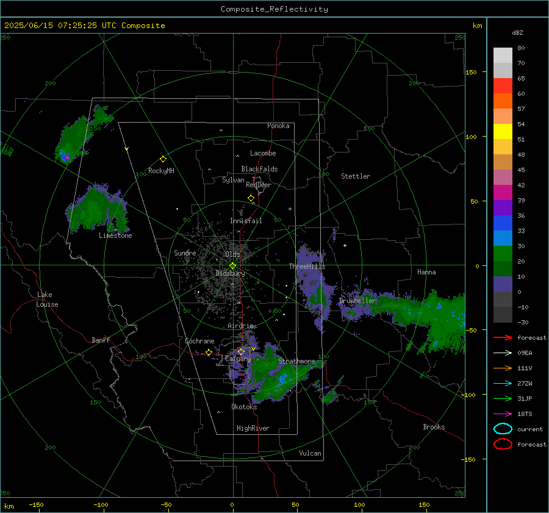Click the Banff label
This screenshot has width=549, height=513.
click(101, 340)
